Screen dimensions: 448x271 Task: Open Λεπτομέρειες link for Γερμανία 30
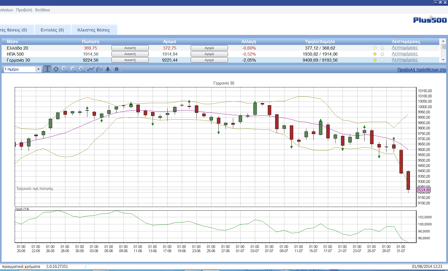click(405, 60)
